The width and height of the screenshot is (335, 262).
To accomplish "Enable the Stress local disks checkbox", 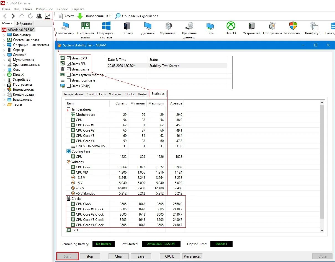I will (69, 80).
